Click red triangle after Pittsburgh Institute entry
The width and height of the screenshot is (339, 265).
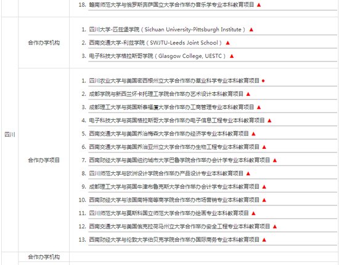point(251,30)
